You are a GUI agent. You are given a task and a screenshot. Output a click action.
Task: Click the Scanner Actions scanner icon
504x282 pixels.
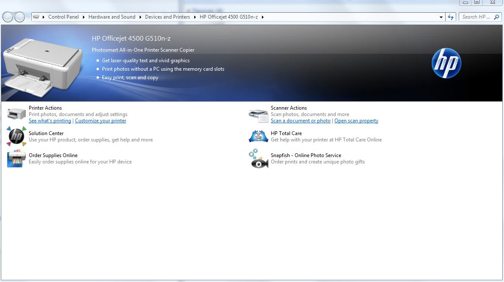point(258,114)
